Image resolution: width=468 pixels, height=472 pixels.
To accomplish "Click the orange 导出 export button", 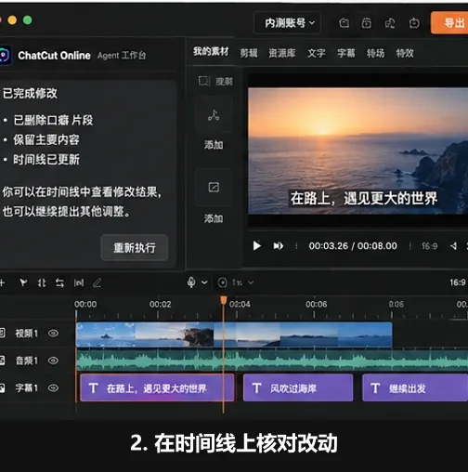I will 449,22.
